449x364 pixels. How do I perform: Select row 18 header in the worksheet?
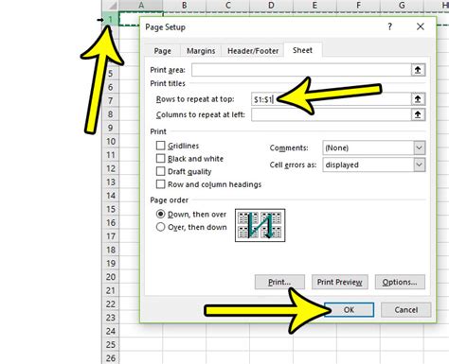coord(111,250)
